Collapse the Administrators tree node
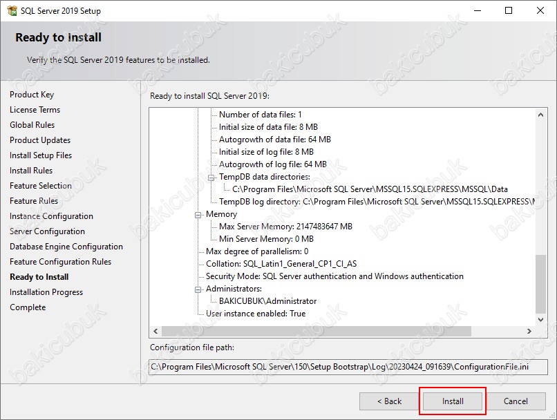 (198, 289)
